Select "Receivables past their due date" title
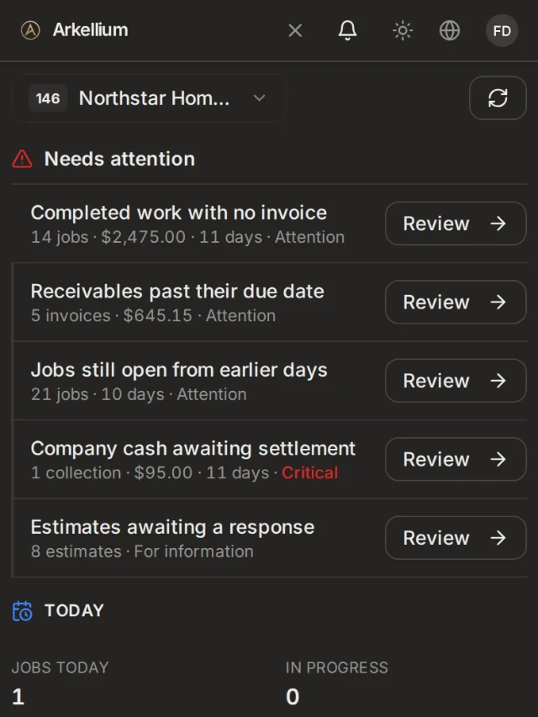 coord(177,292)
